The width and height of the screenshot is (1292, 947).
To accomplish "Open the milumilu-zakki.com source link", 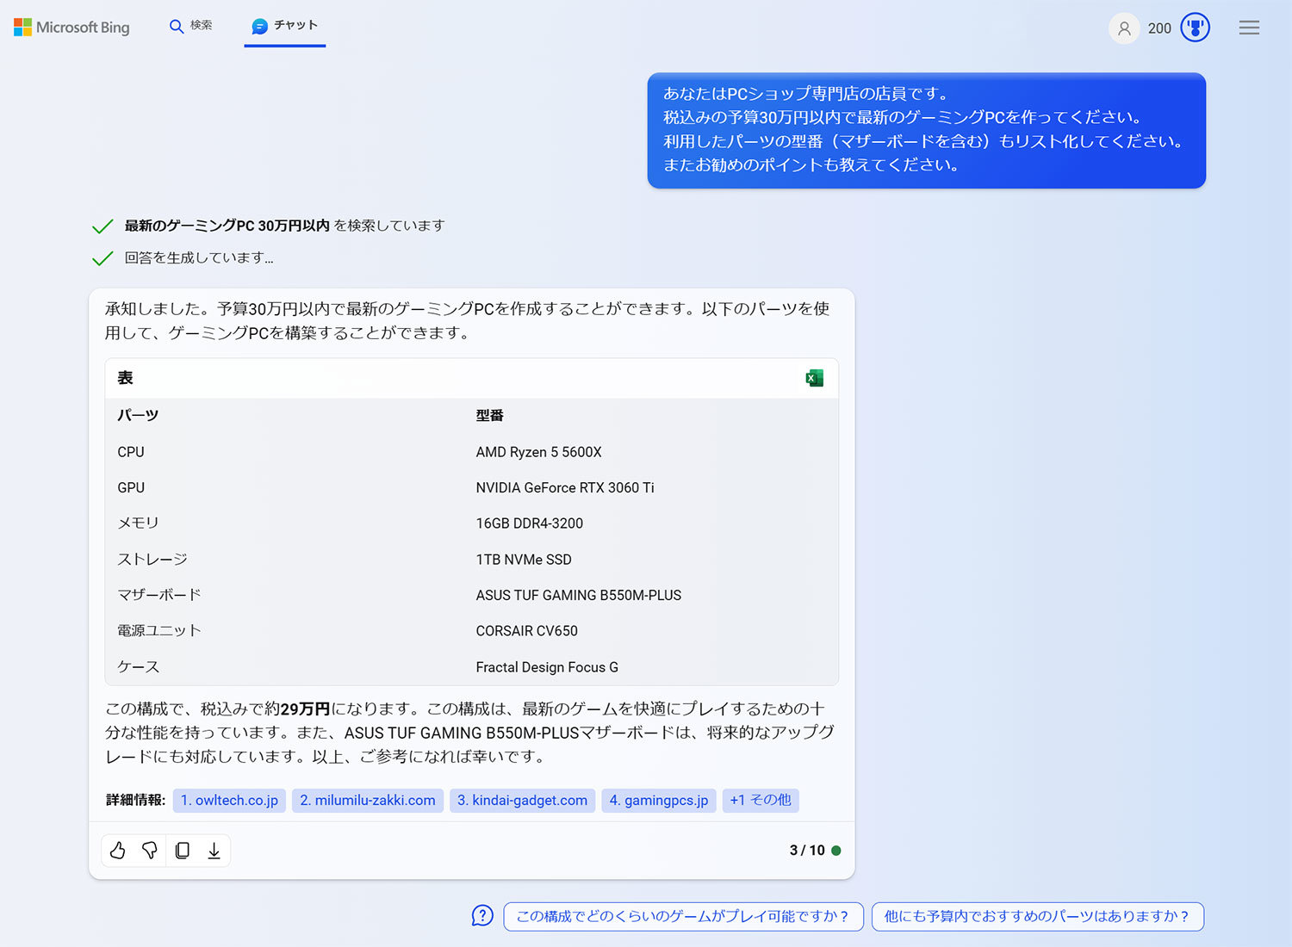I will [368, 801].
